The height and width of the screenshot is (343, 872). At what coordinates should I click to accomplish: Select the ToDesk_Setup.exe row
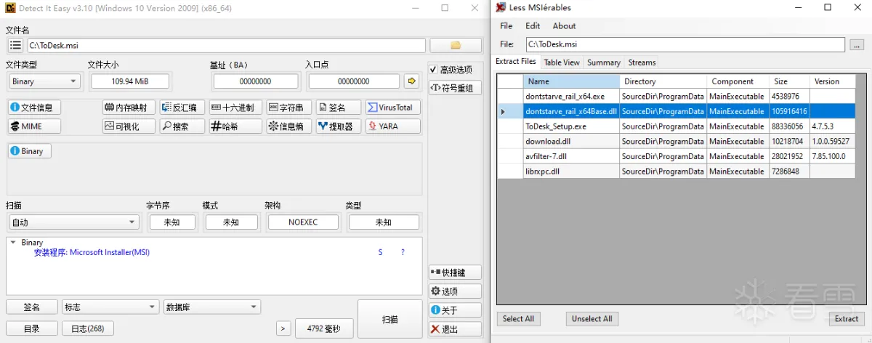click(676, 126)
